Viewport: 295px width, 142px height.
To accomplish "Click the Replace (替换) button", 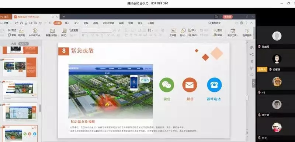I will 219,35.
